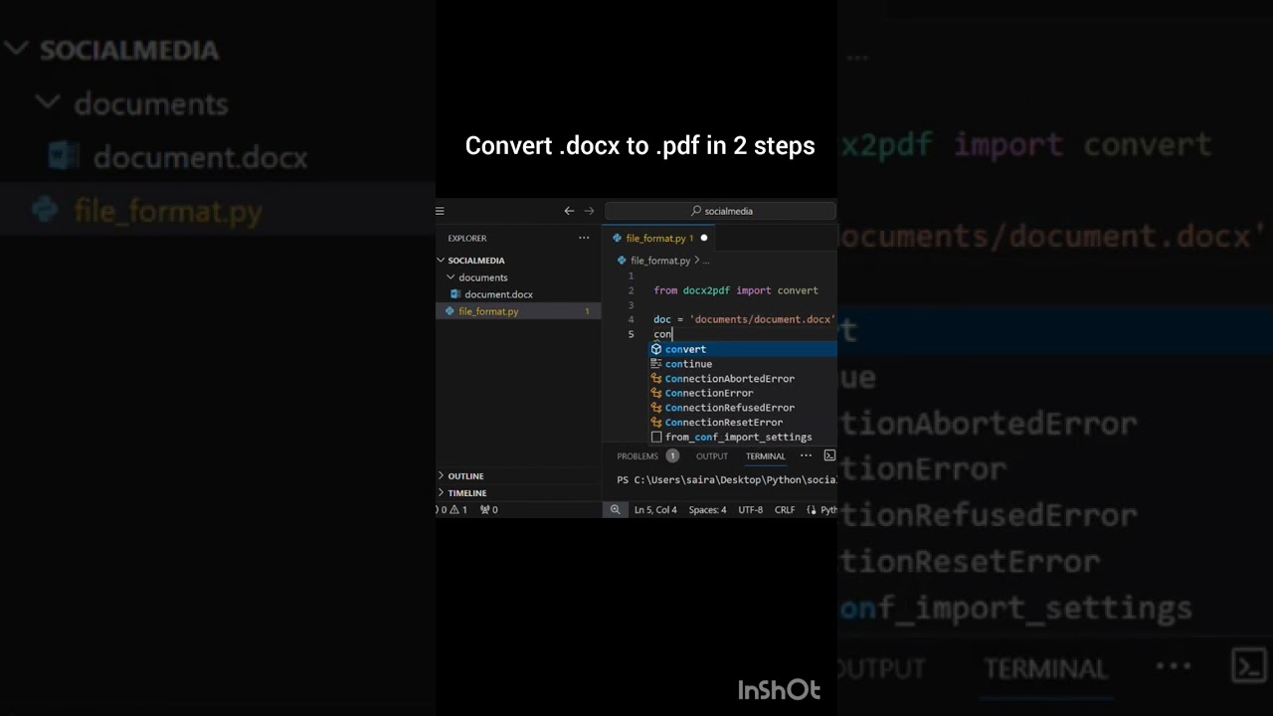The image size is (1273, 716).
Task: Change encoding via UTF-8 status item
Action: click(751, 509)
